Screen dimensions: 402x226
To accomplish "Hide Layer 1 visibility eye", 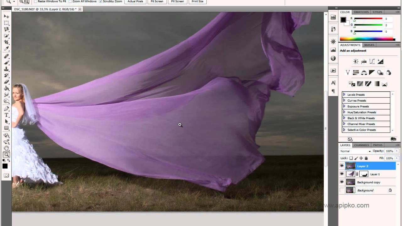I will click(x=342, y=174).
